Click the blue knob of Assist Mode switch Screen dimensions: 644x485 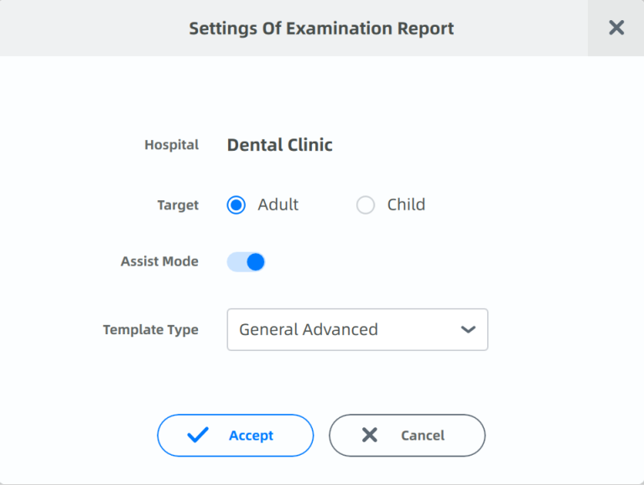coord(256,262)
